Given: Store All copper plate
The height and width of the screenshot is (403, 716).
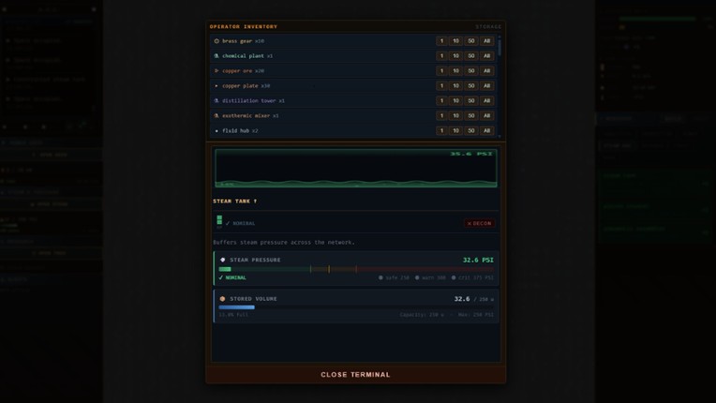Looking at the screenshot, I should (486, 86).
